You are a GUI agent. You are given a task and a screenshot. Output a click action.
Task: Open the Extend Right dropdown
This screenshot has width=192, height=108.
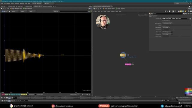[167, 34]
